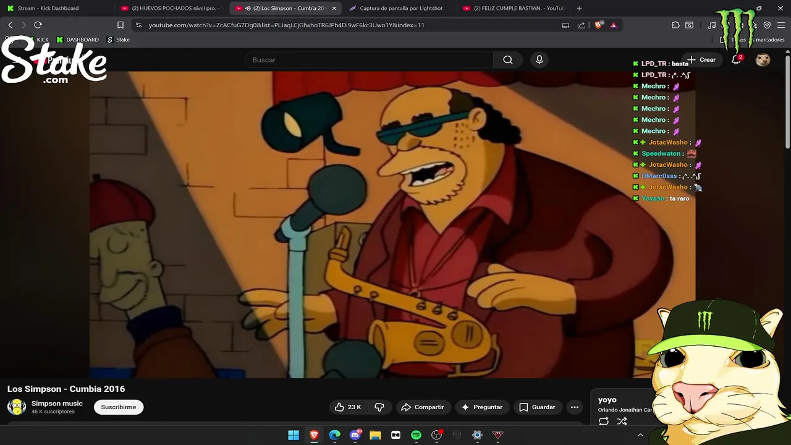
Task: Open Brave browser from the taskbar
Action: click(314, 435)
